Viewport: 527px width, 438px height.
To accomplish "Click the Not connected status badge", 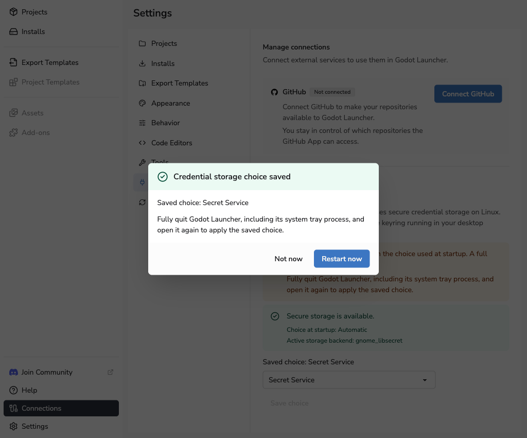I will pos(332,92).
